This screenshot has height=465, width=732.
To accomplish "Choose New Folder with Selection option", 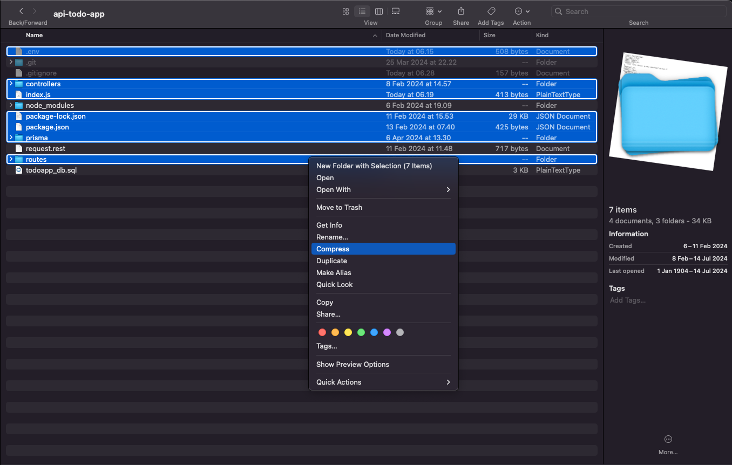I will click(374, 166).
